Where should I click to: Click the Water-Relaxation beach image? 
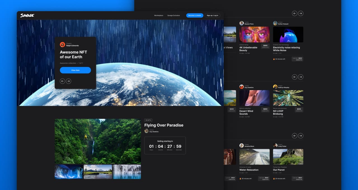pyautogui.click(x=254, y=157)
